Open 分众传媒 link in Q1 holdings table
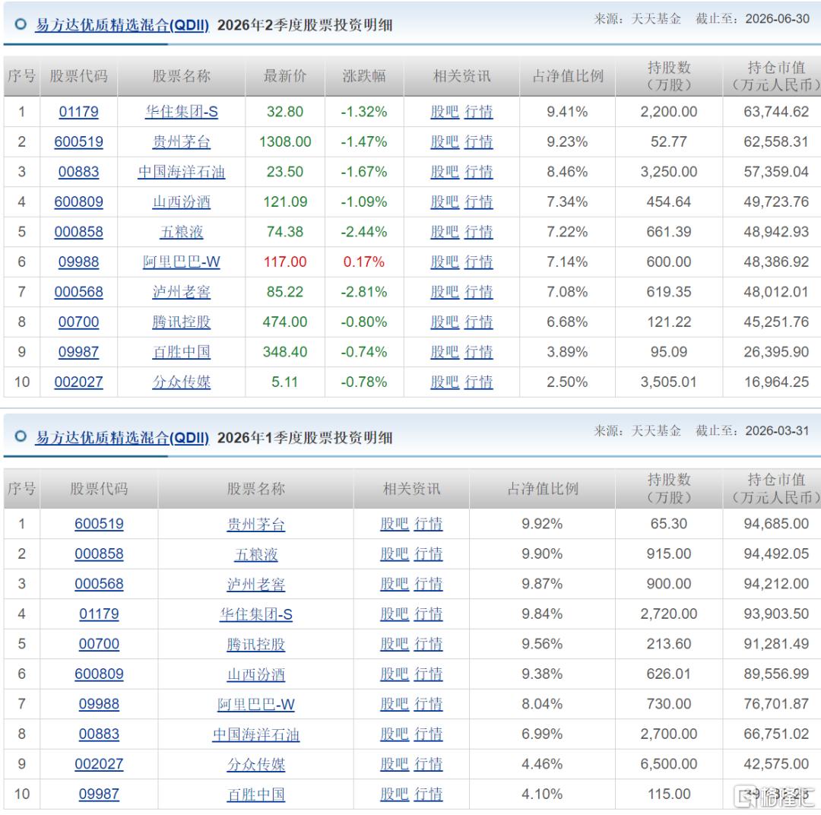The width and height of the screenshot is (821, 815). [x=256, y=764]
